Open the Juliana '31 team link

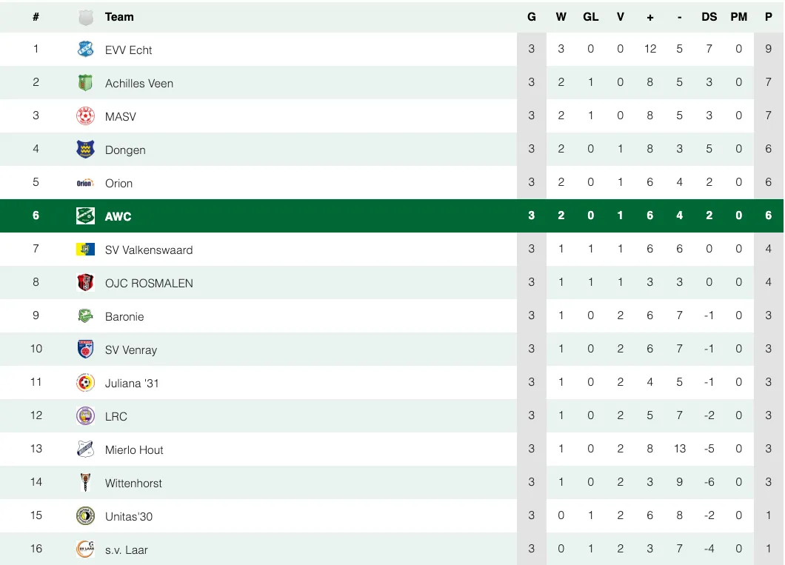tap(132, 384)
